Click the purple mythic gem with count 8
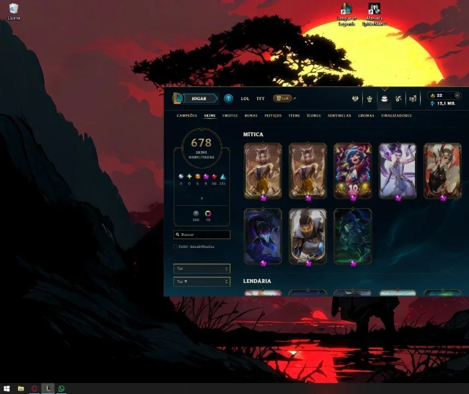The height and width of the screenshot is (394, 469). (x=206, y=176)
